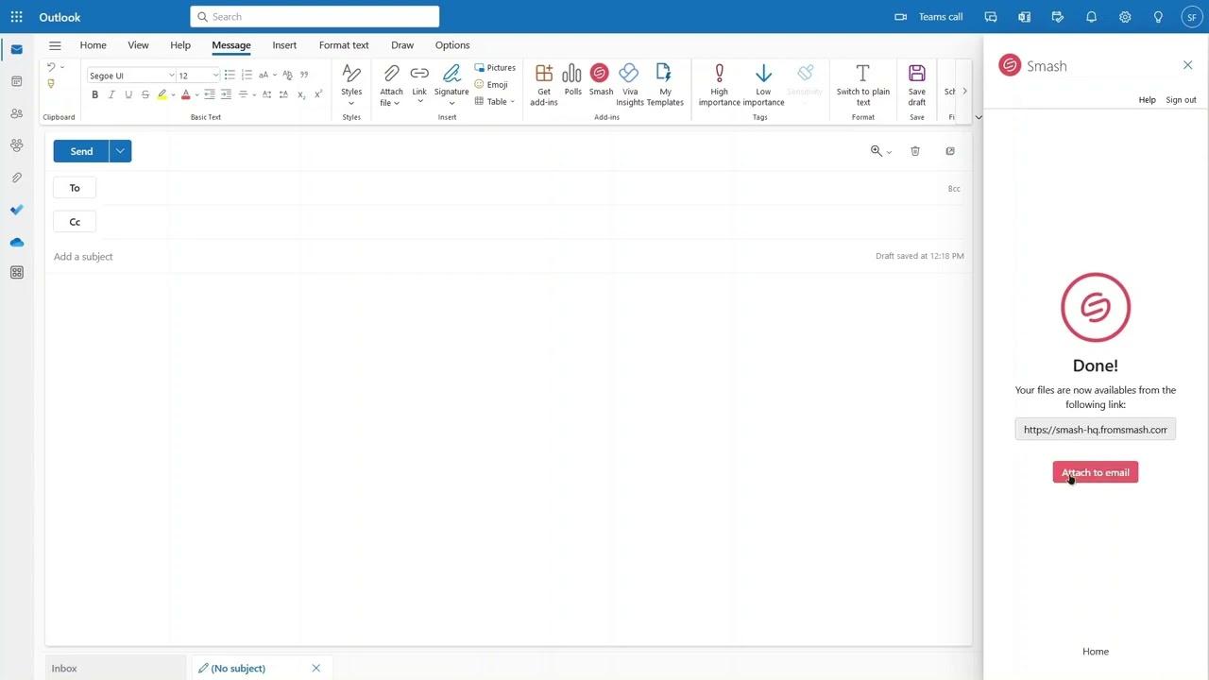Toggle subscript formatting
This screenshot has height=680, width=1209.
[x=301, y=94]
